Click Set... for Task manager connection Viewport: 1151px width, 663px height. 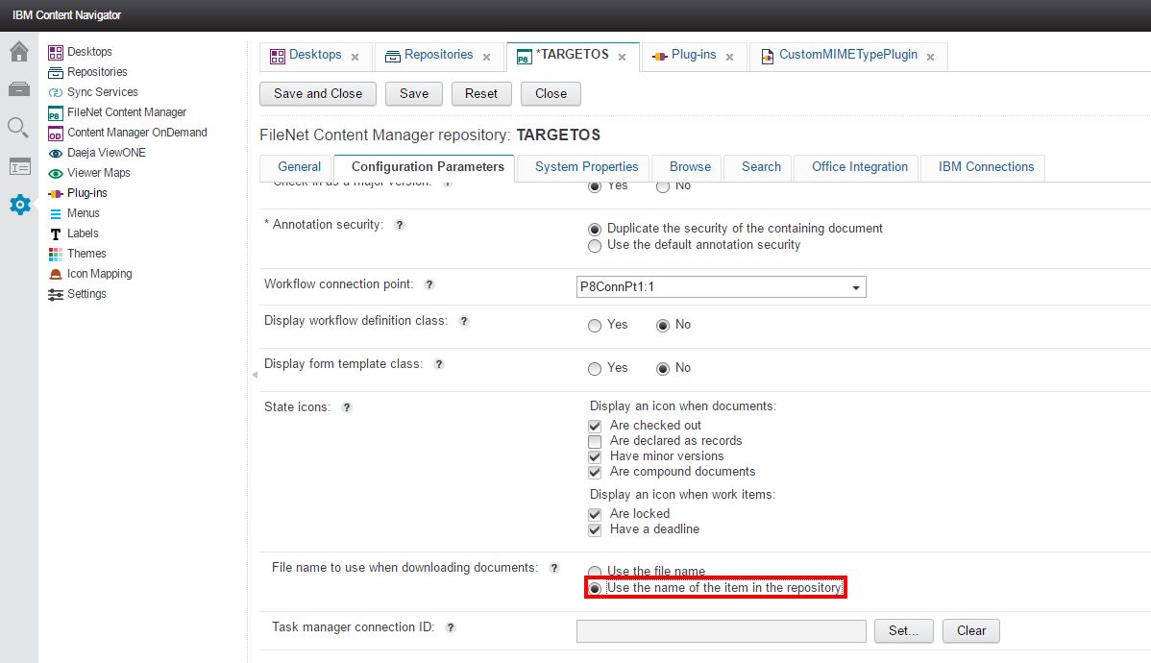(904, 630)
